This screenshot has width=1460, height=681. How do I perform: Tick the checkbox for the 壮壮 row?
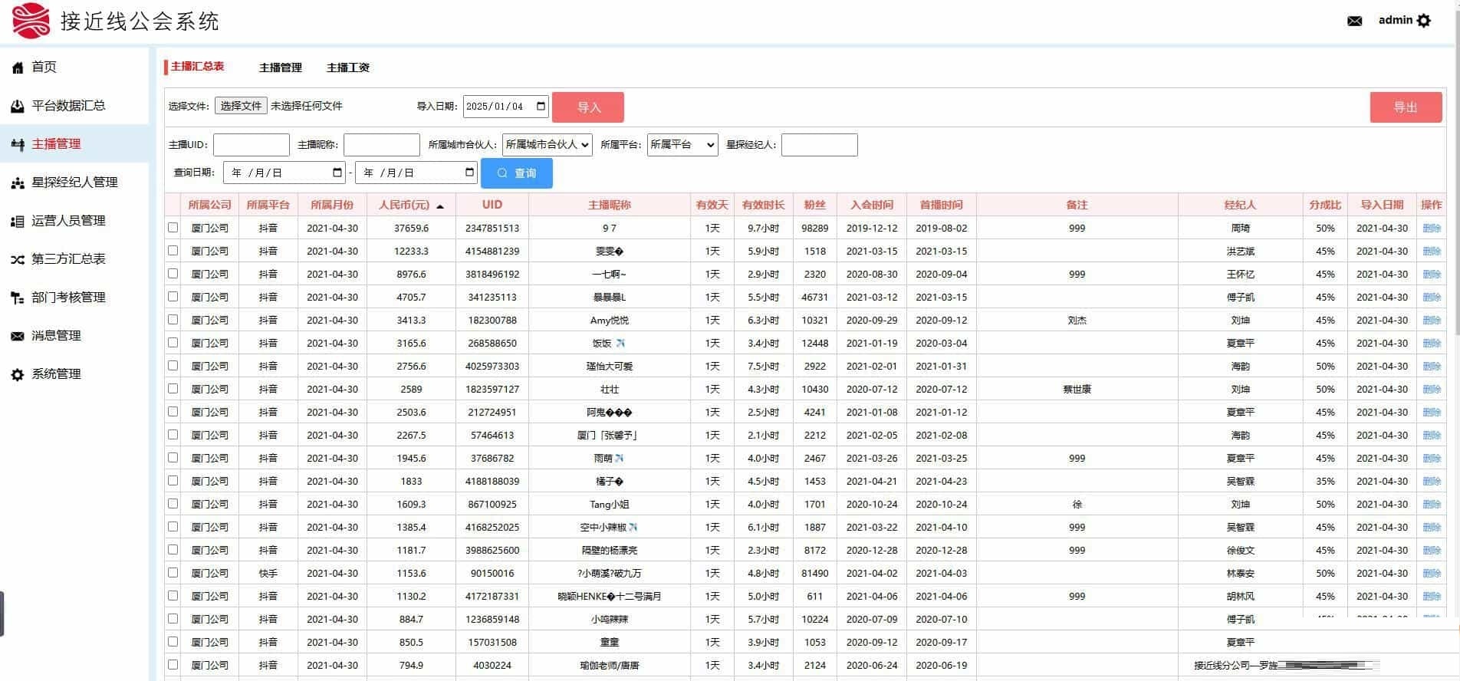173,389
